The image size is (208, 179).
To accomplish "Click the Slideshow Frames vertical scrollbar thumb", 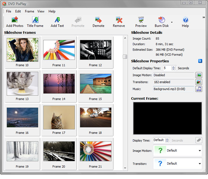I will [125, 56].
